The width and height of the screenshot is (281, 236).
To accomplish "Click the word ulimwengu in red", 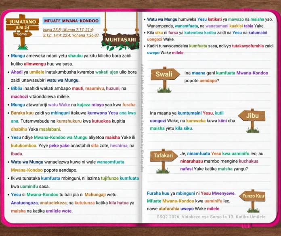I will point(35,64).
